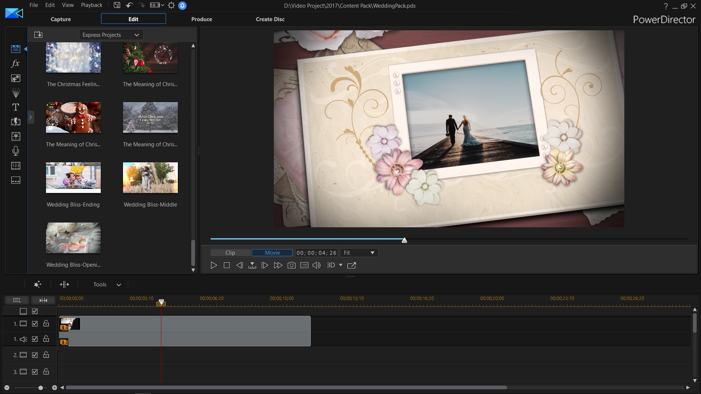Screen dimensions: 701x394
Task: Unlock or lock video track 2
Action: (x=46, y=355)
